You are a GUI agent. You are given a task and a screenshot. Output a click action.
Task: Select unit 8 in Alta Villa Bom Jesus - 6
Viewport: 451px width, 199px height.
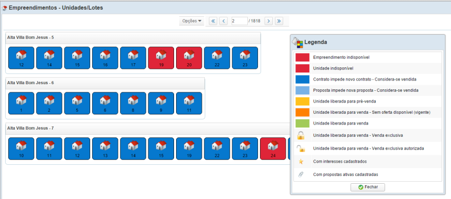(133, 103)
